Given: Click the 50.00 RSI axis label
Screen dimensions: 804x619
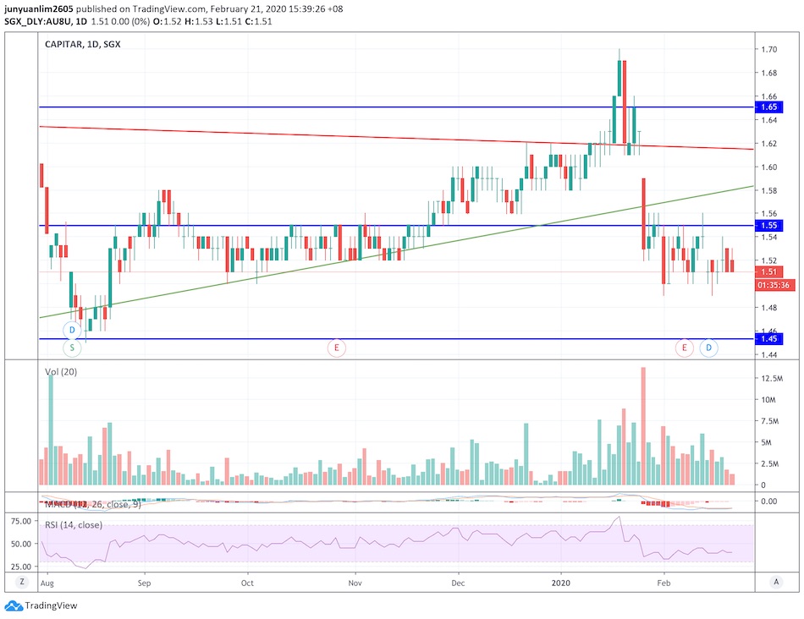Looking at the screenshot, I should (21, 544).
